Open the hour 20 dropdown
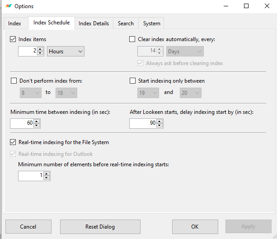277x239 pixels. click(x=191, y=93)
